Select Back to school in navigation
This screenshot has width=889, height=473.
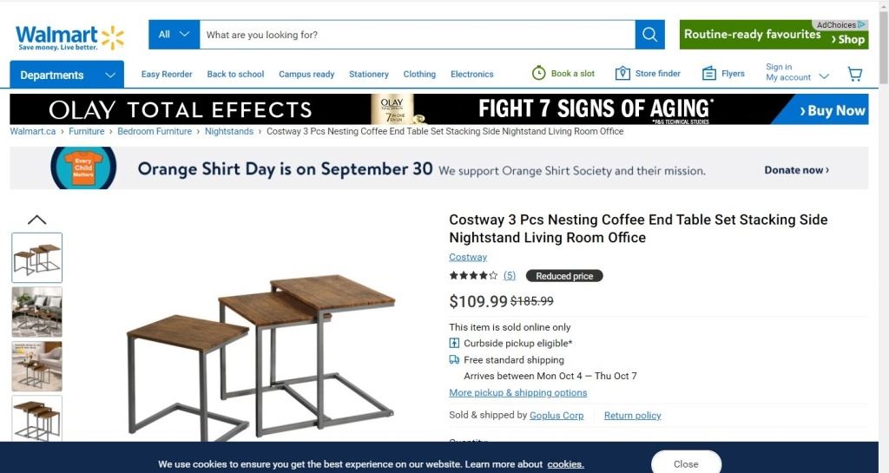coord(235,75)
